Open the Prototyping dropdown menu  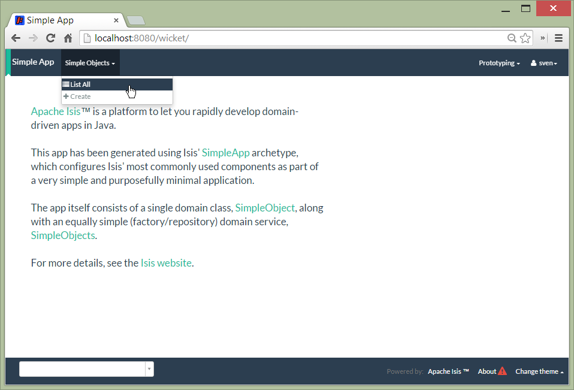coord(499,63)
